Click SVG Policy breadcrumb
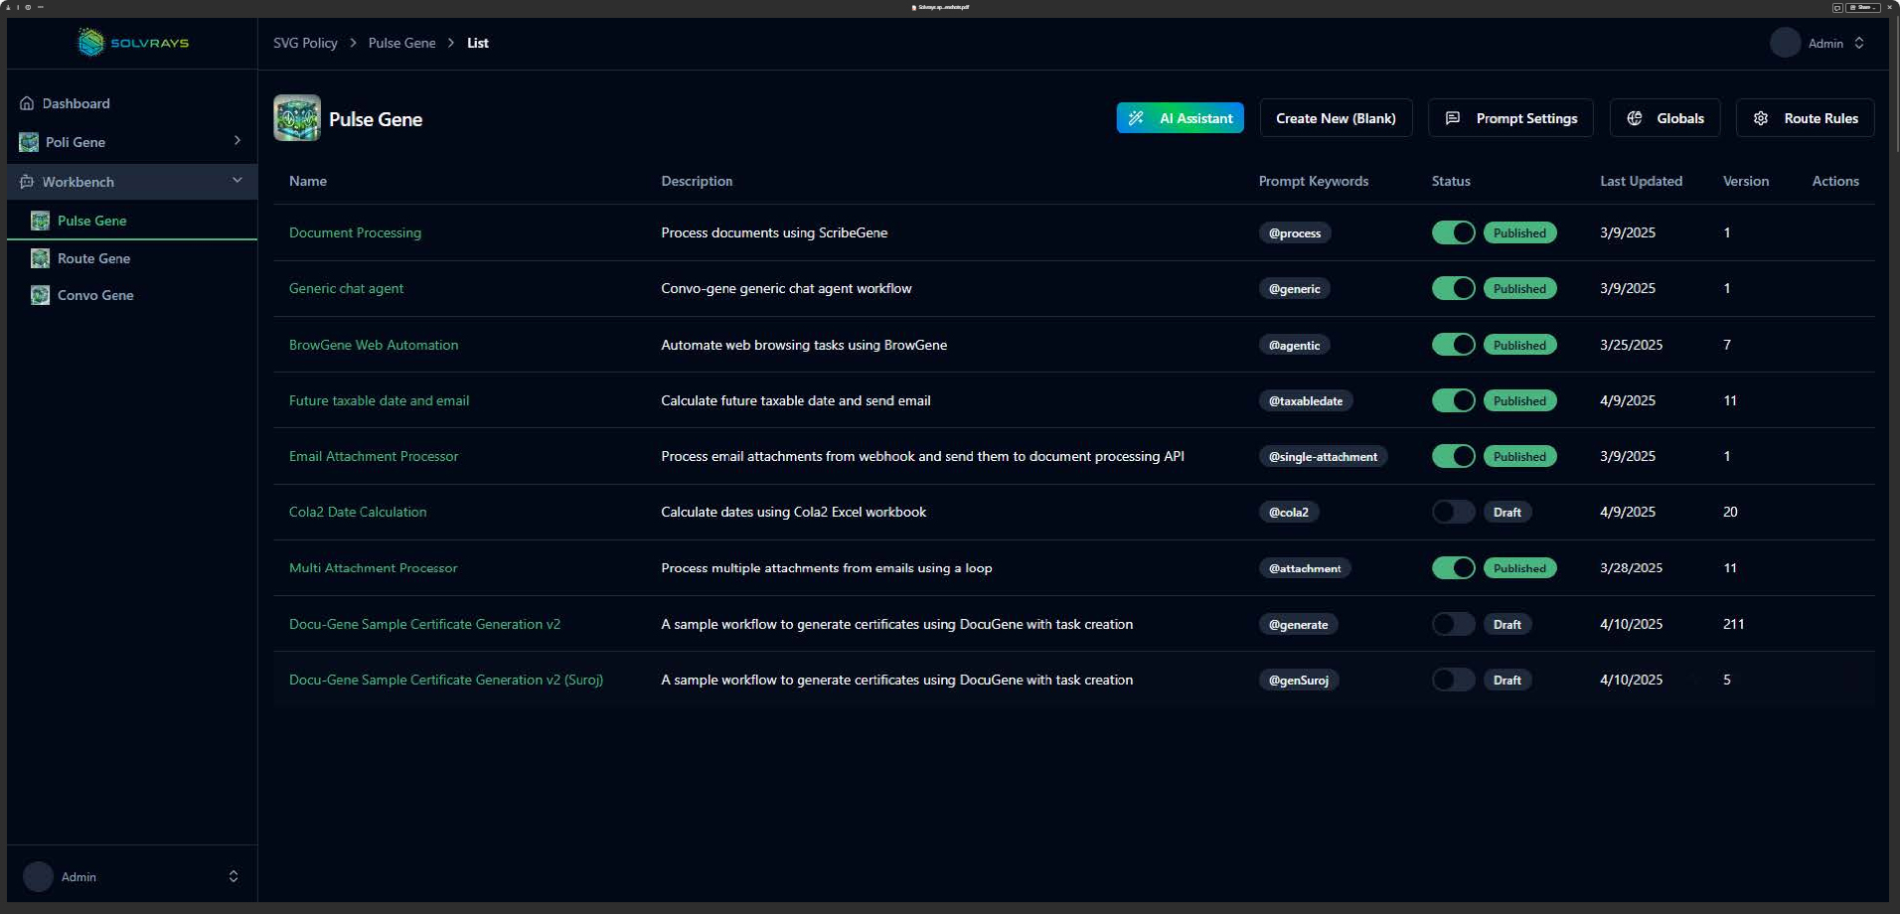The height and width of the screenshot is (915, 1900). coord(305,43)
